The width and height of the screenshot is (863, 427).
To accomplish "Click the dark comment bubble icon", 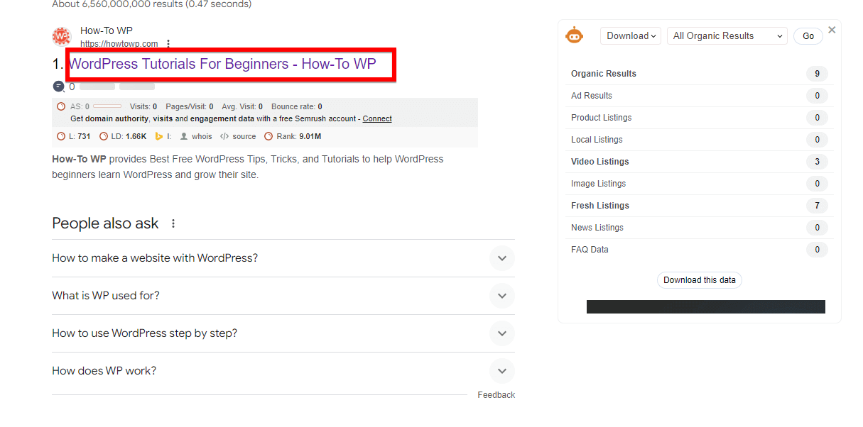I will point(58,87).
